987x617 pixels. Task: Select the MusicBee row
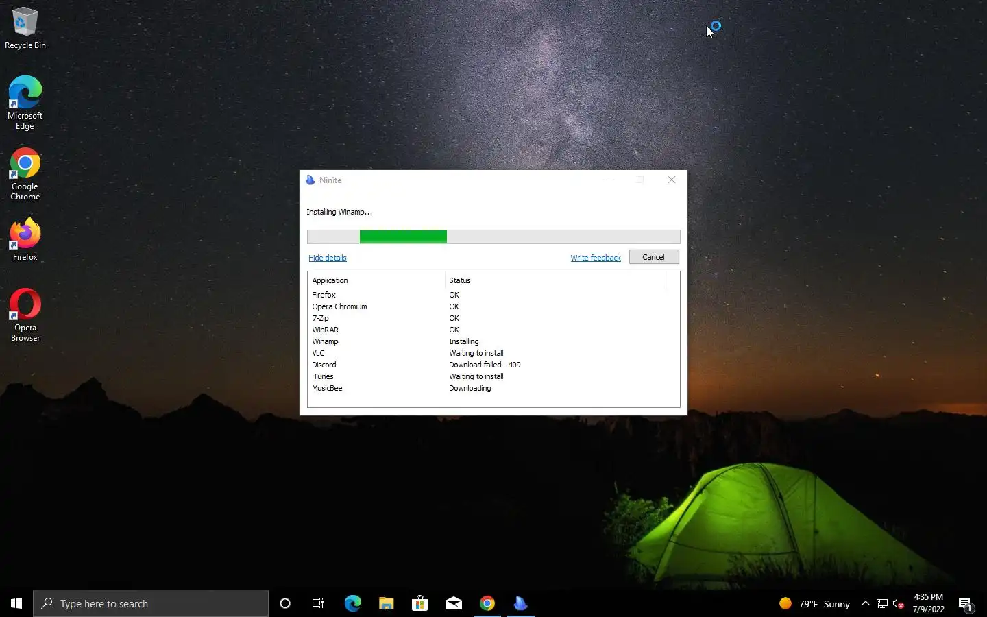[x=493, y=388]
